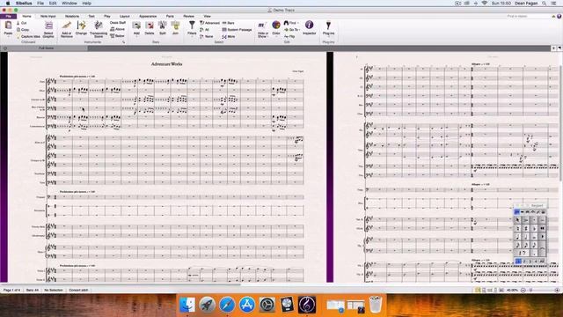
Task: Click the zoom slider in status bar
Action: 540,290
